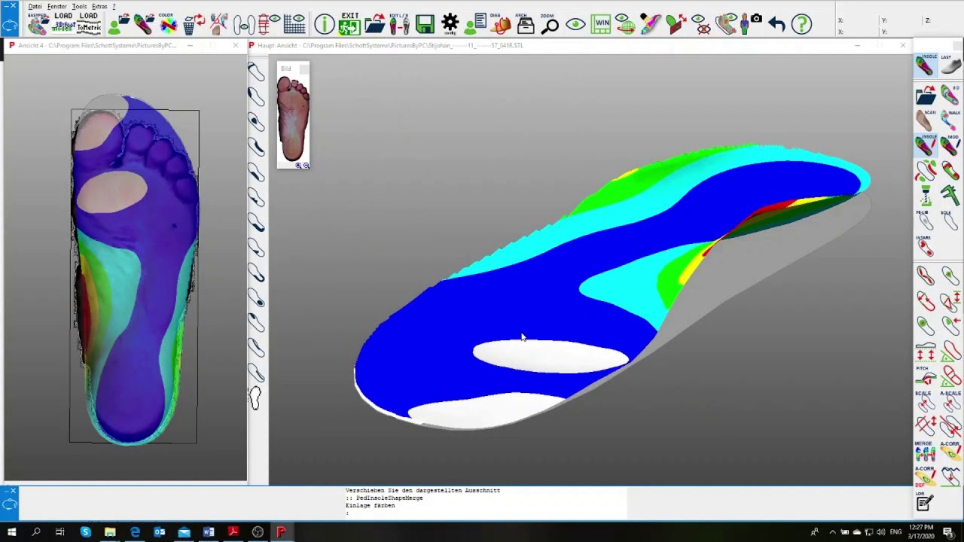Viewport: 964px width, 542px height.
Task: Open customer folder icon
Action: coord(117,24)
